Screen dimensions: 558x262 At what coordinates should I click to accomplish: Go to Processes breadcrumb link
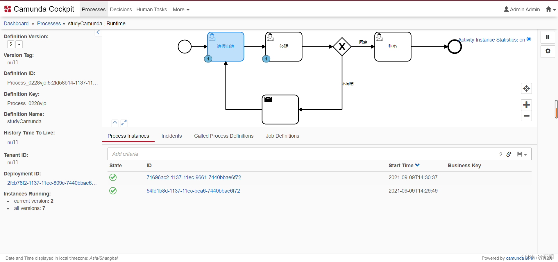tap(49, 24)
